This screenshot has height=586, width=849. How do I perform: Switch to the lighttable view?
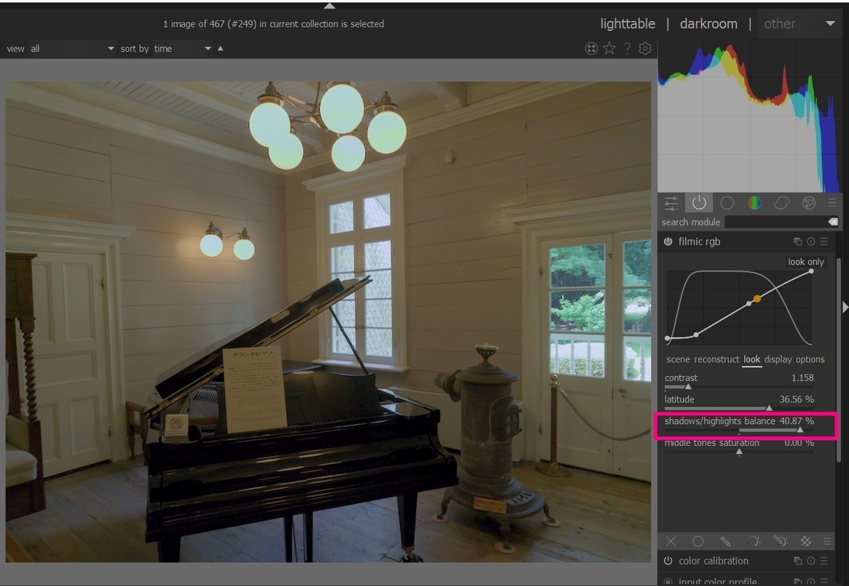coord(628,23)
